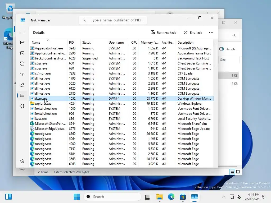This screenshot has width=271, height=203.
Task: Open Task Manager settings gear
Action: pyautogui.click(x=22, y=161)
